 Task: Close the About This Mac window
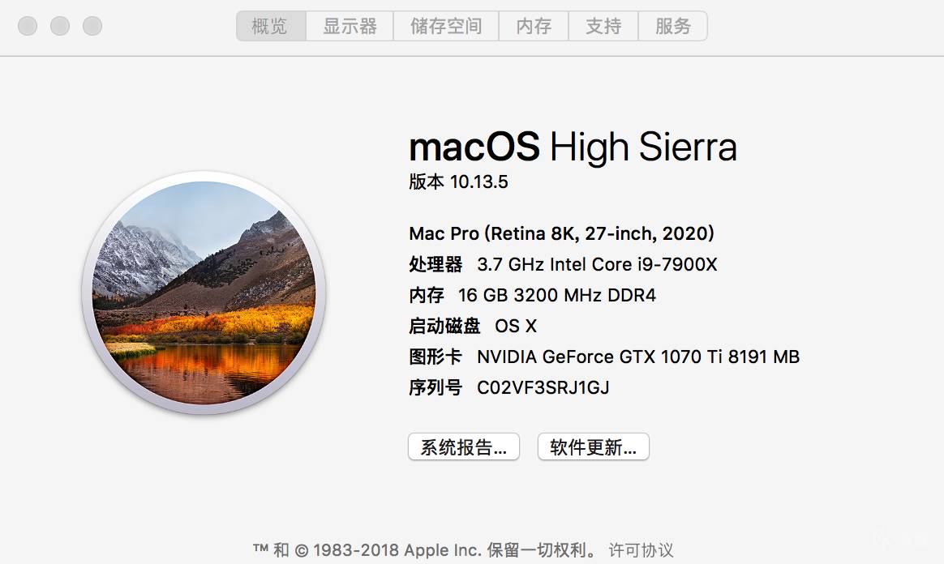[x=28, y=26]
